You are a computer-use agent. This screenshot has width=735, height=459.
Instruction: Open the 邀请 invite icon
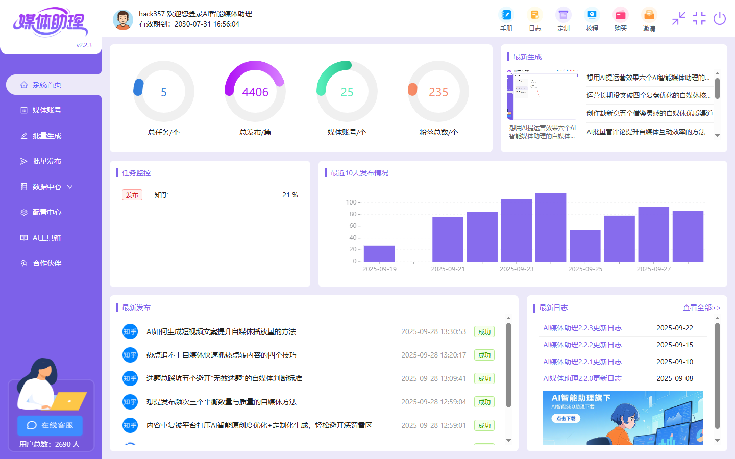pos(649,19)
